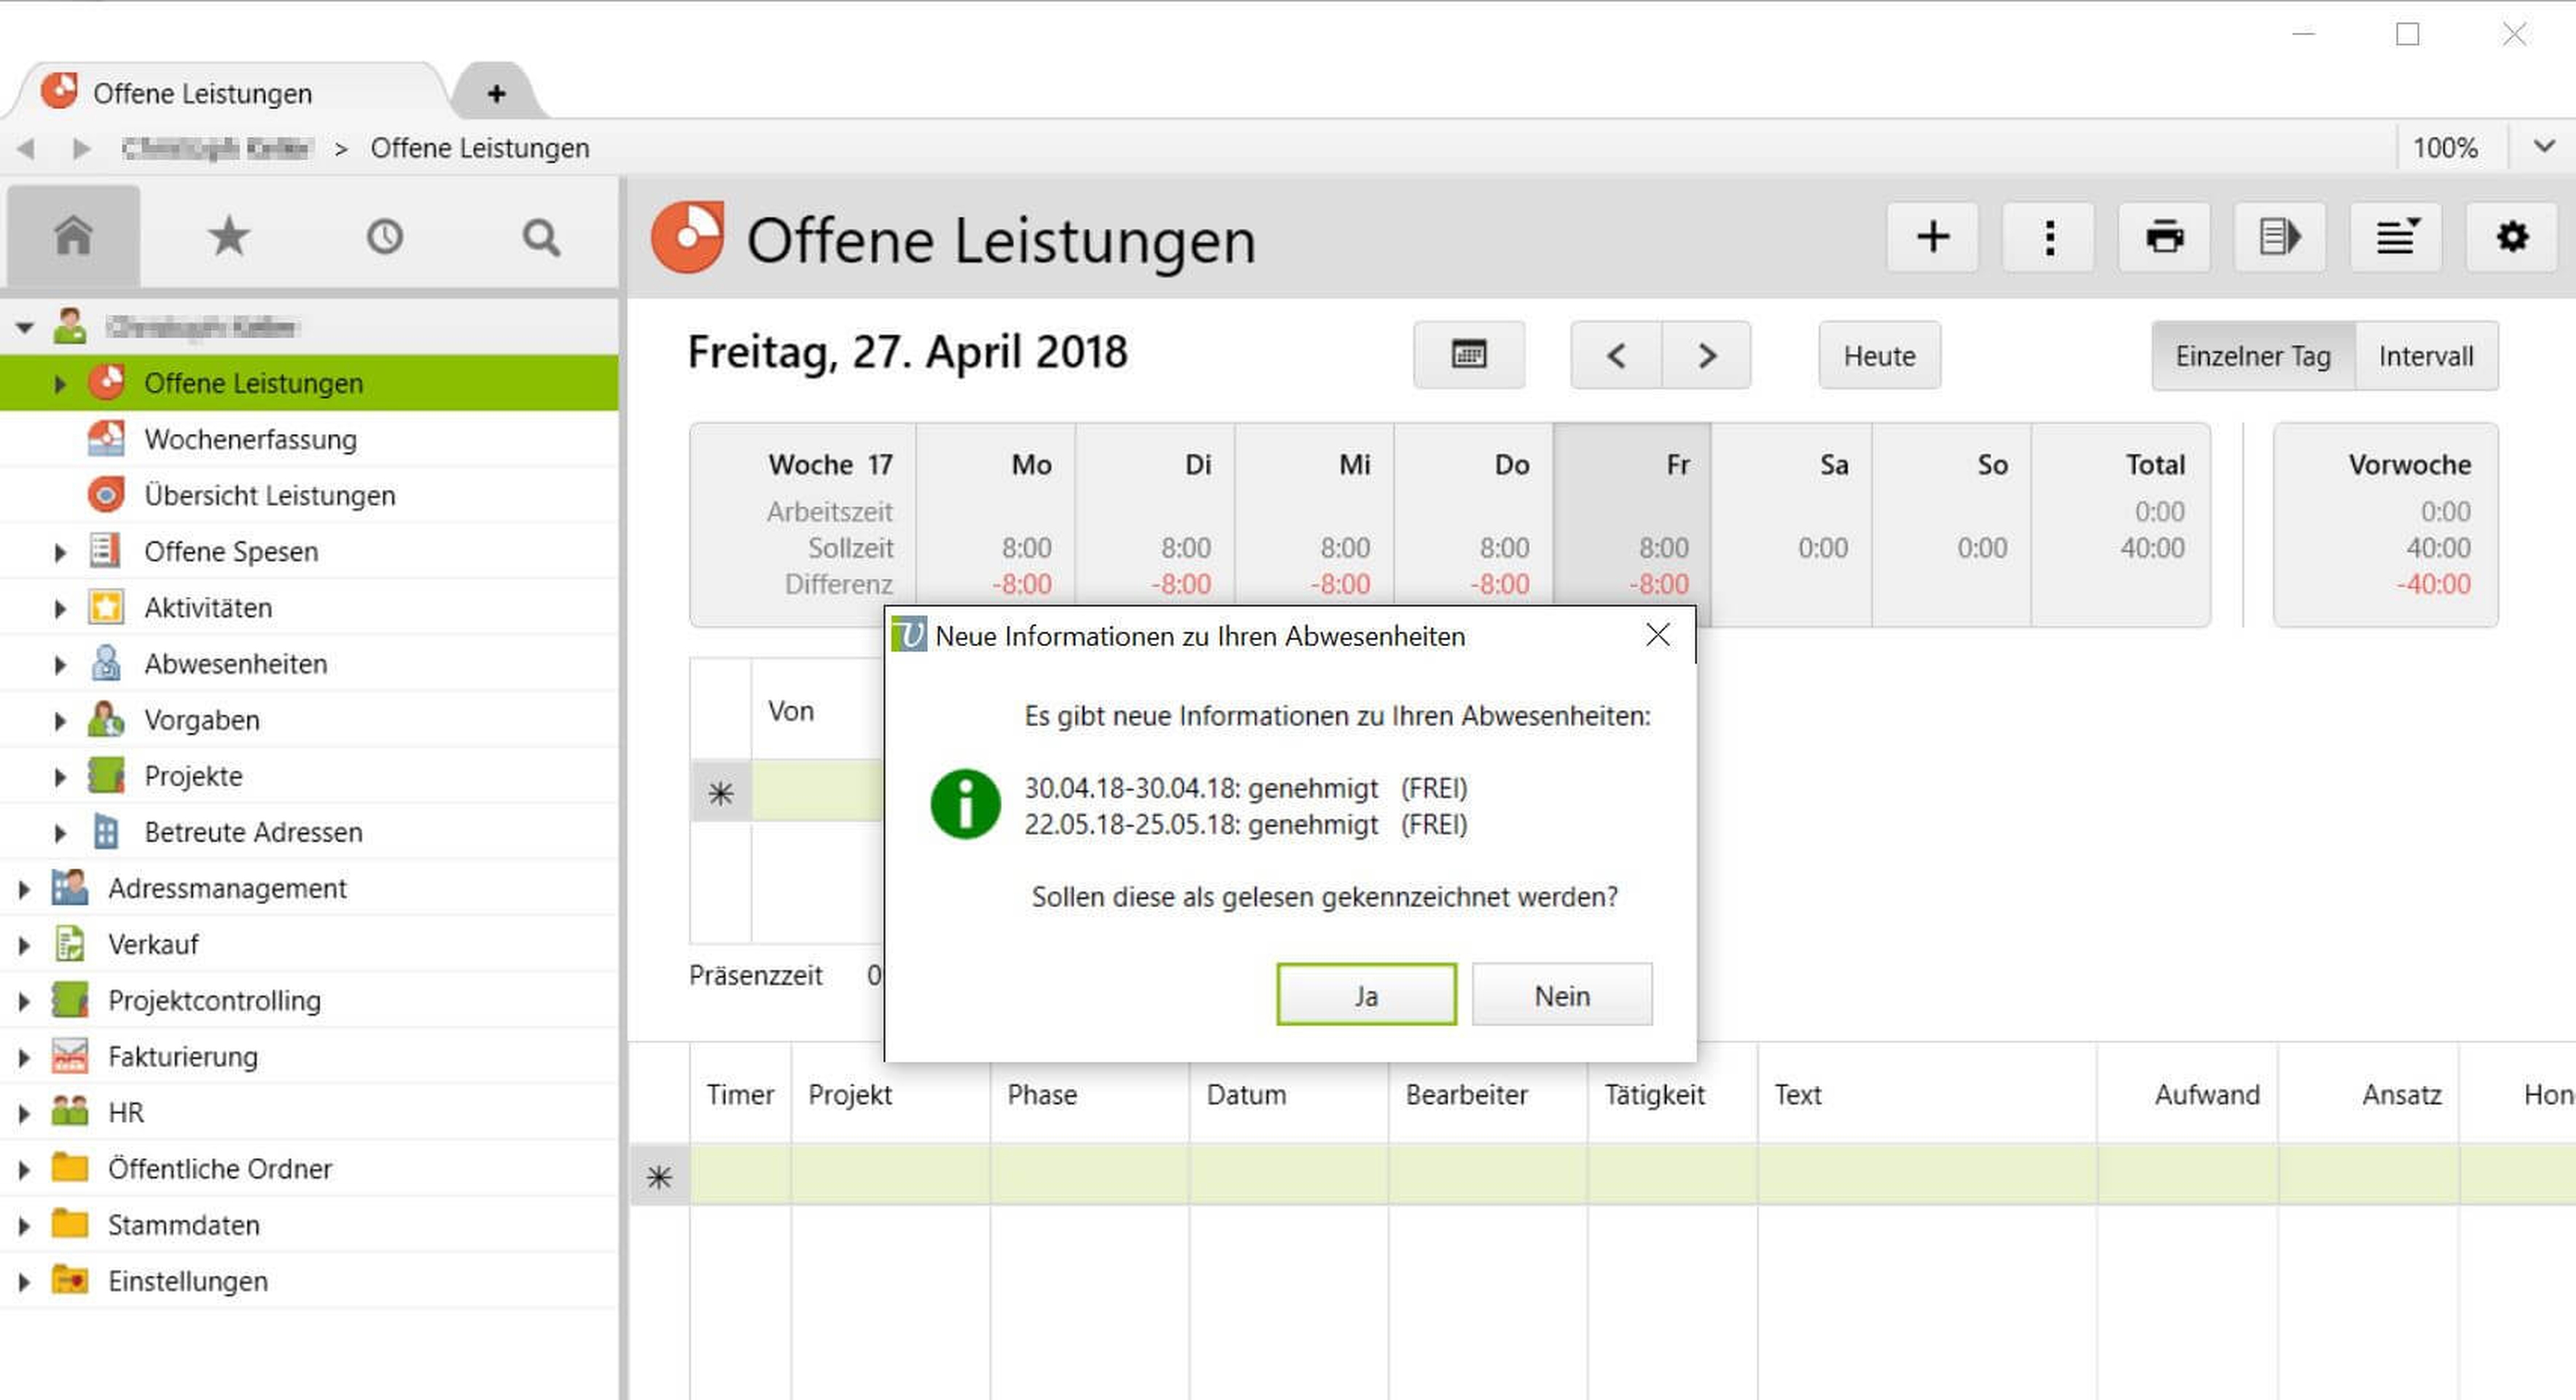This screenshot has width=2576, height=1400.
Task: Expand the Projekte tree node
Action: click(x=59, y=776)
